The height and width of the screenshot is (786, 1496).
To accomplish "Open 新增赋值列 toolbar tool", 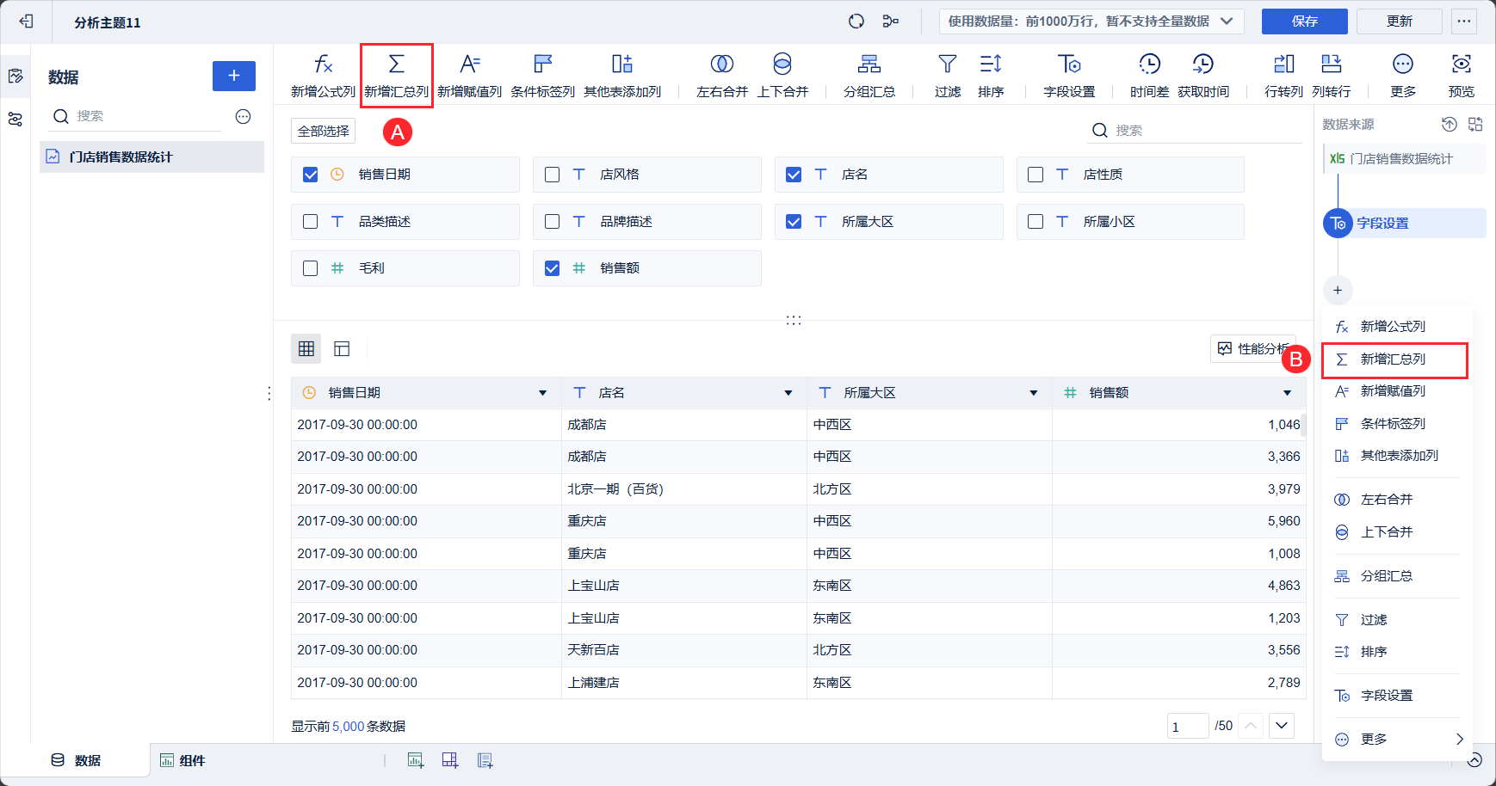I will pos(469,75).
